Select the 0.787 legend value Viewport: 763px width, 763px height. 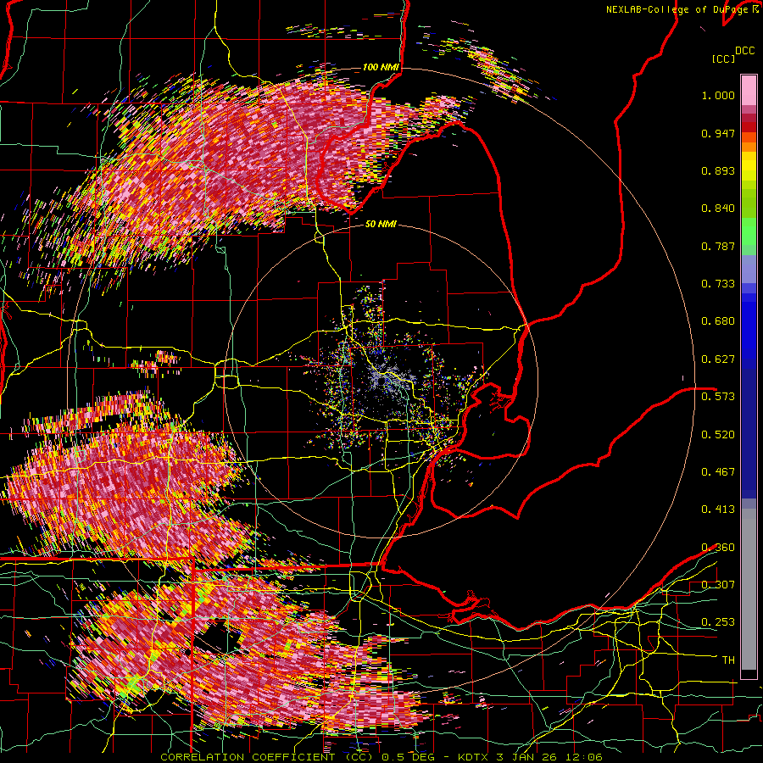point(718,246)
